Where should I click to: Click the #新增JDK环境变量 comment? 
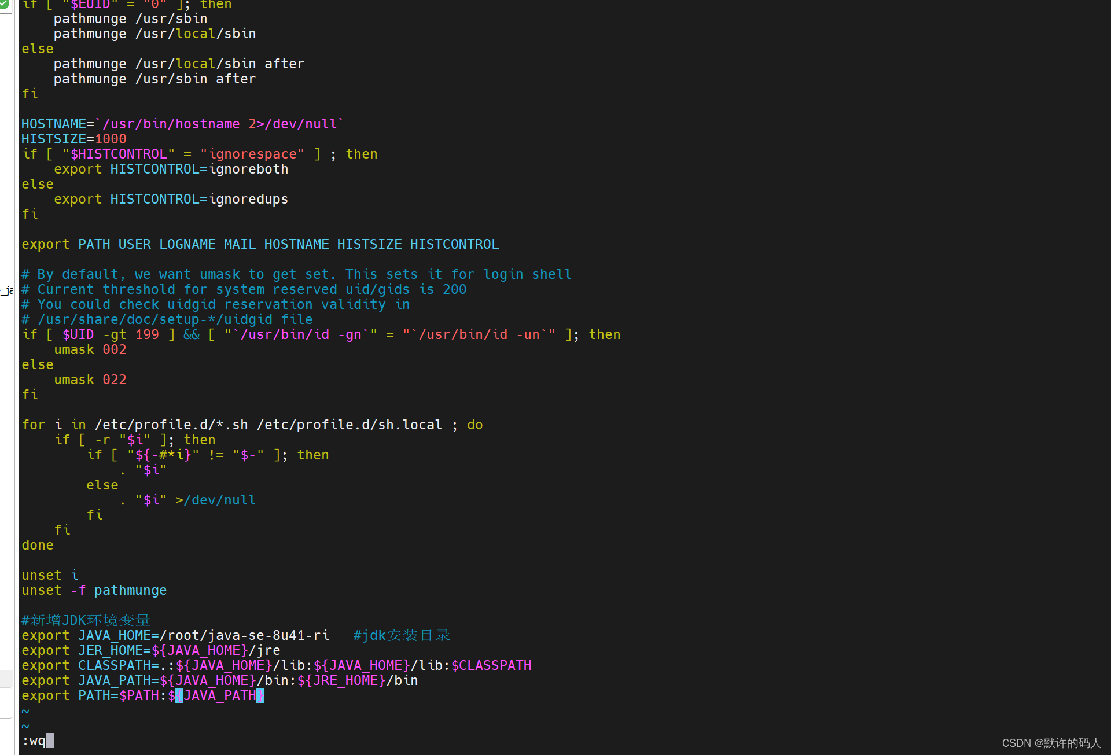[x=86, y=620]
